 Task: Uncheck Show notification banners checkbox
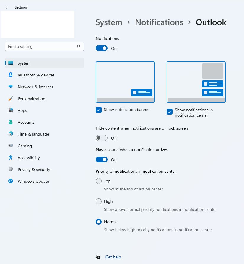(x=99, y=110)
